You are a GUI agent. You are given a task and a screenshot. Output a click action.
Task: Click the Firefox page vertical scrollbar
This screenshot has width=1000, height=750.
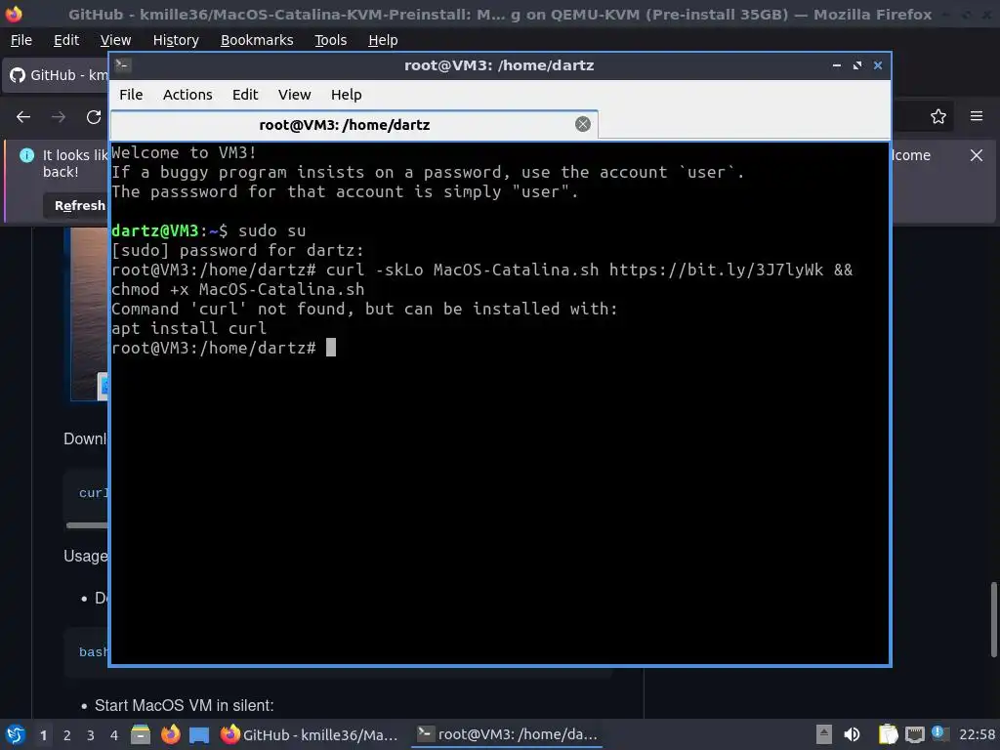click(993, 619)
